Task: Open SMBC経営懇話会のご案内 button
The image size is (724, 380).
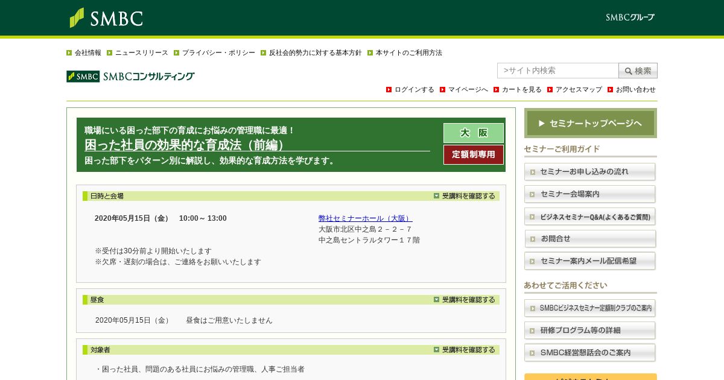Action: [x=590, y=353]
